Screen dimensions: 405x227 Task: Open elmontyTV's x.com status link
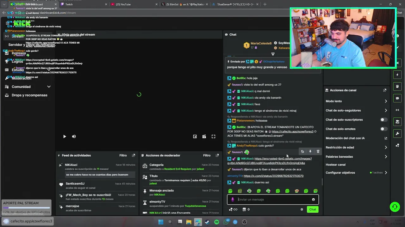(273, 176)
